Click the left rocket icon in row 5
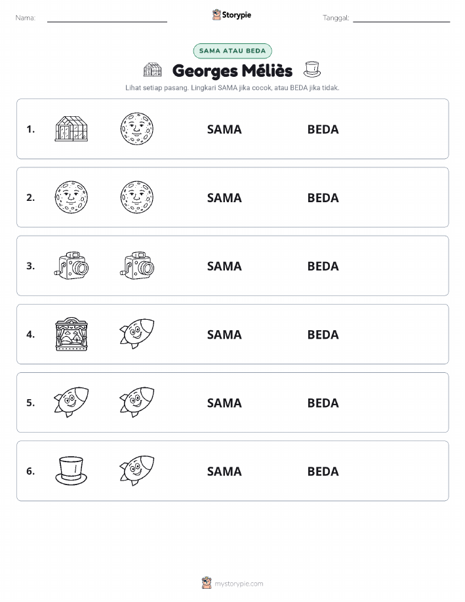Image resolution: width=465 pixels, height=602 pixels. [x=71, y=402]
